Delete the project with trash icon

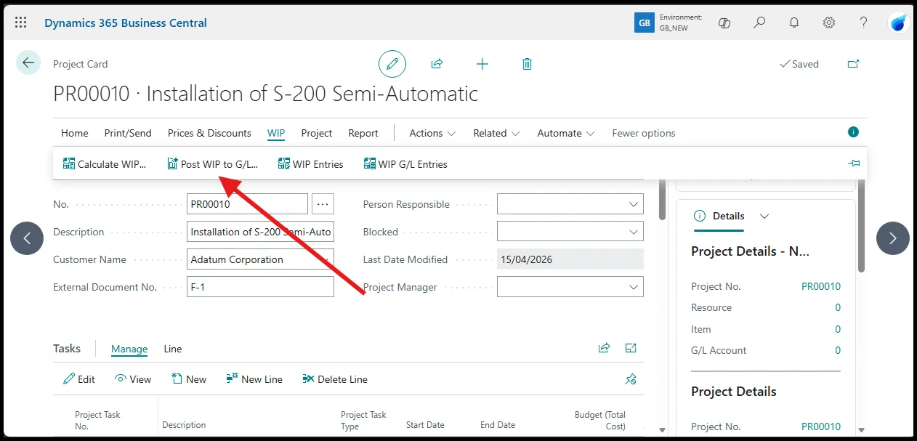(x=528, y=64)
